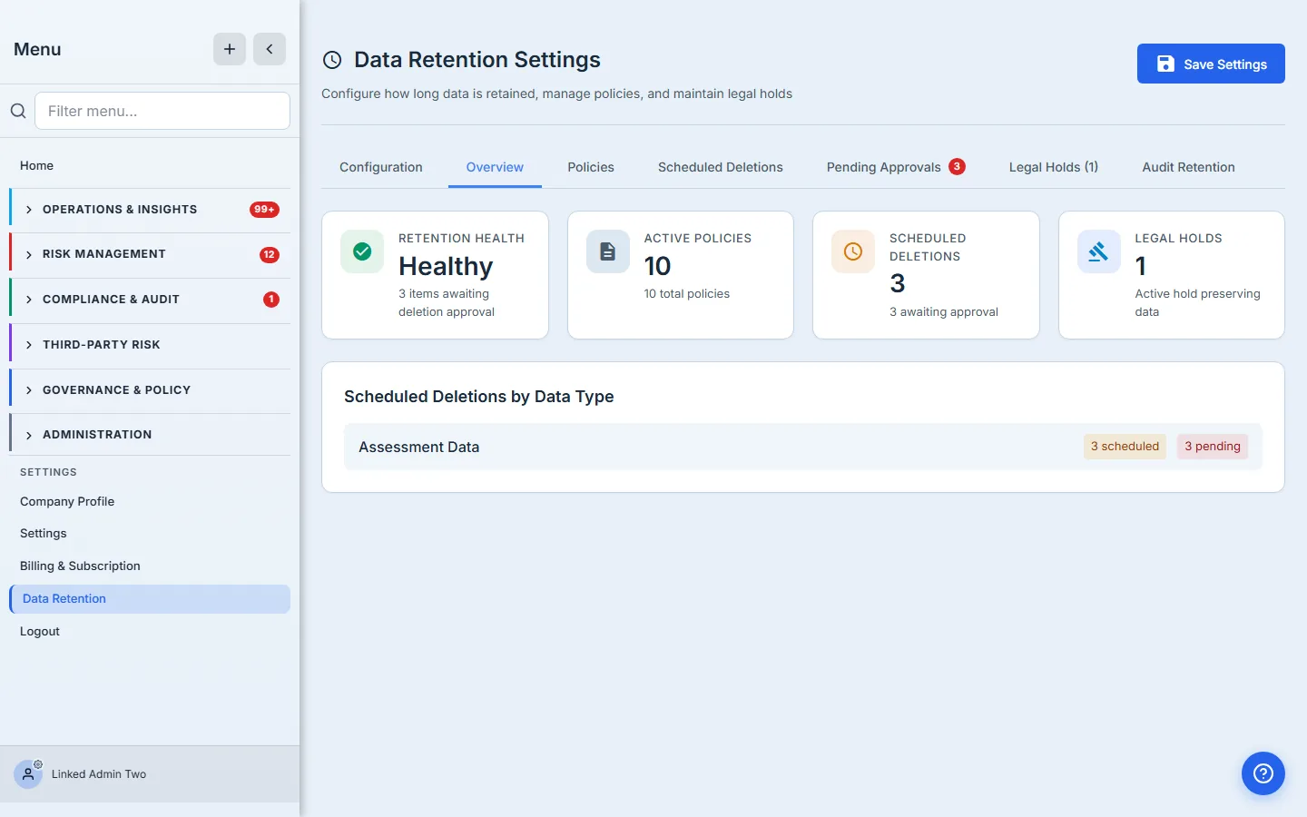Screen dimensions: 1307x817
Task: Click Logout in the sidebar
Action: tap(150, 631)
